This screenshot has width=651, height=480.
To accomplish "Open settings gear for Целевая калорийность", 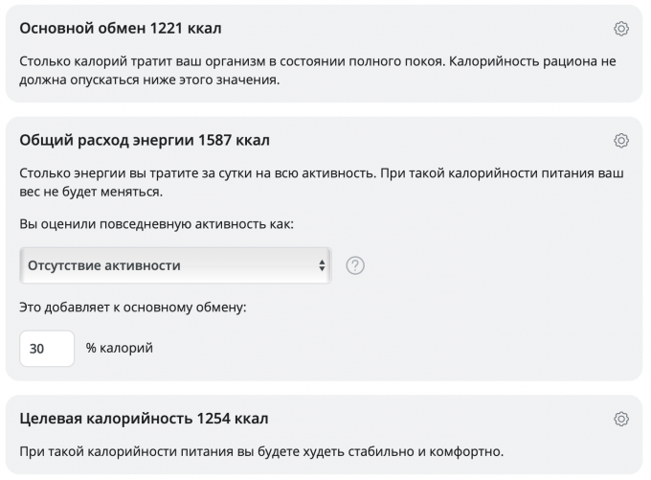I will coord(621,419).
